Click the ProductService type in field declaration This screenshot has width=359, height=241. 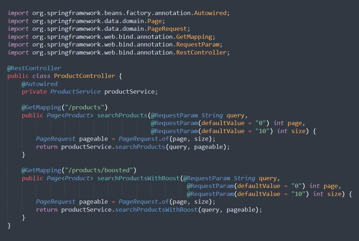[75, 92]
